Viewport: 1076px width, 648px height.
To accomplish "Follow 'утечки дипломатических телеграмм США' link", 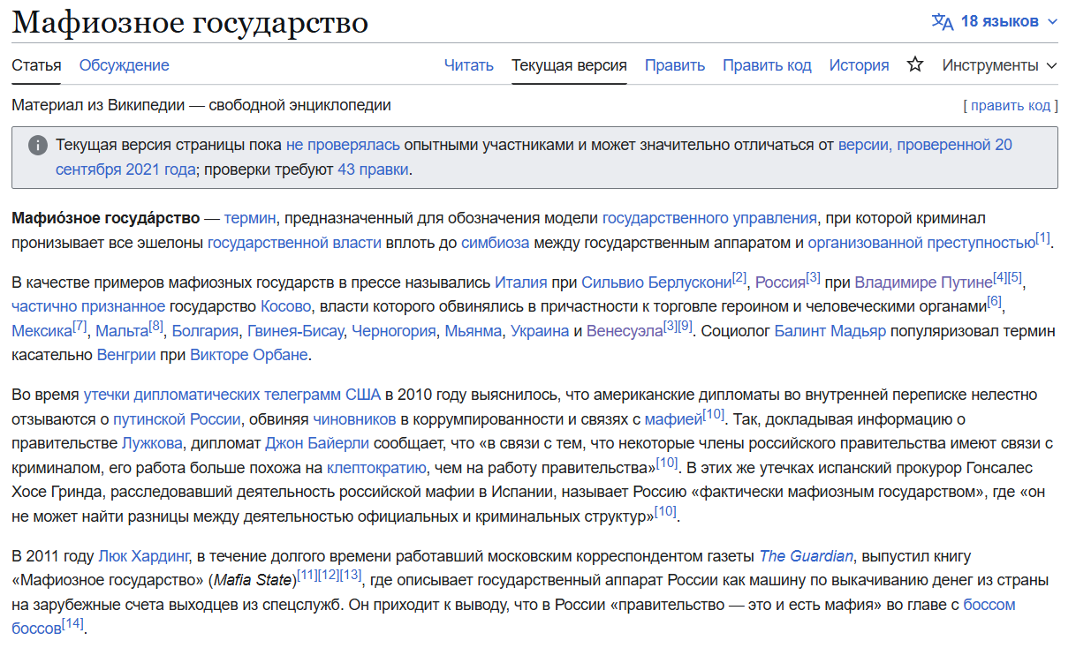I will pyautogui.click(x=232, y=394).
